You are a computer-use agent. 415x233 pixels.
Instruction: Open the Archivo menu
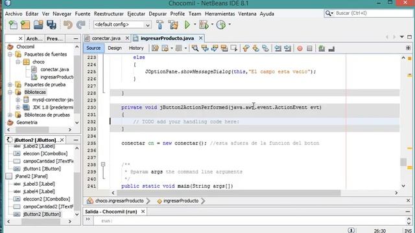click(14, 14)
